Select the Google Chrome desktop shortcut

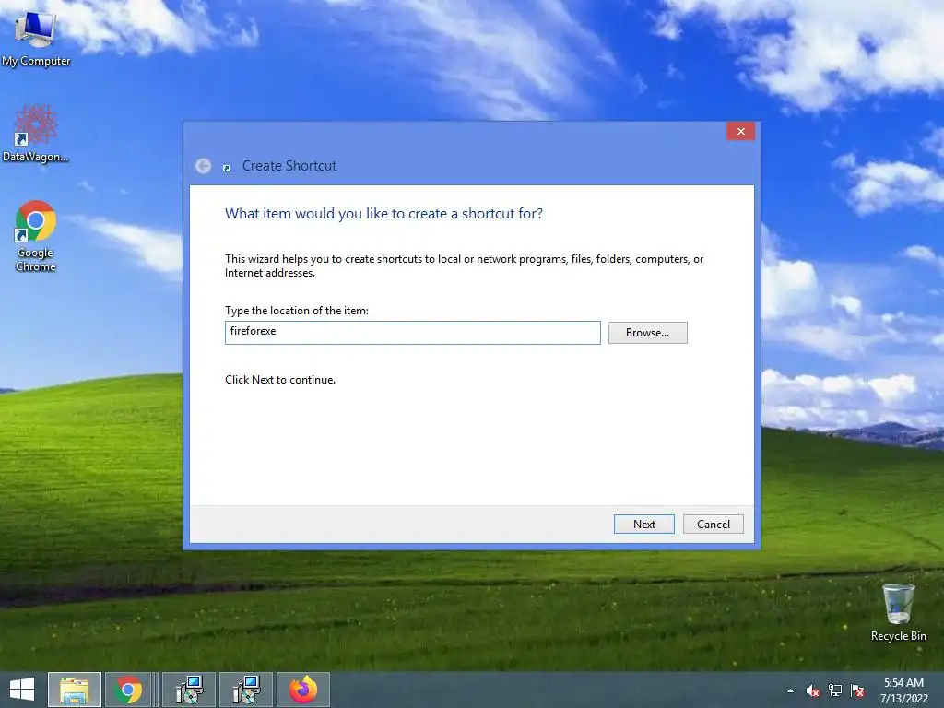36,236
